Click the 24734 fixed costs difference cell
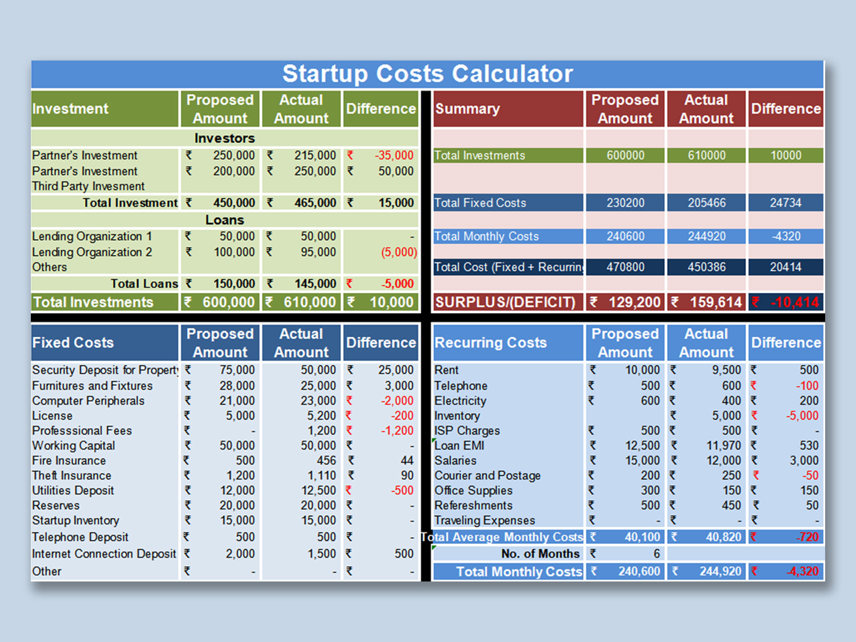This screenshot has width=856, height=642. tap(786, 203)
